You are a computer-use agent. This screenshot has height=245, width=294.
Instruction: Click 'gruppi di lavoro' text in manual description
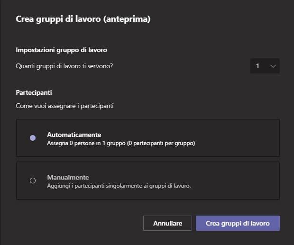(169, 186)
